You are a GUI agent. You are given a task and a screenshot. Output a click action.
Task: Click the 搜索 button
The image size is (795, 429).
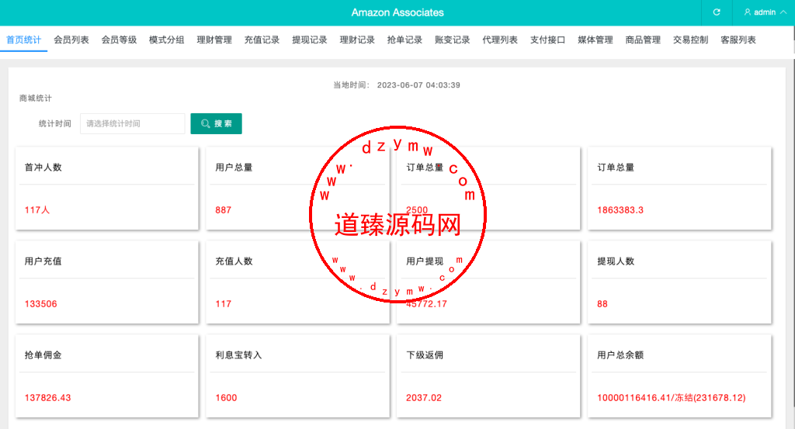[x=216, y=123]
